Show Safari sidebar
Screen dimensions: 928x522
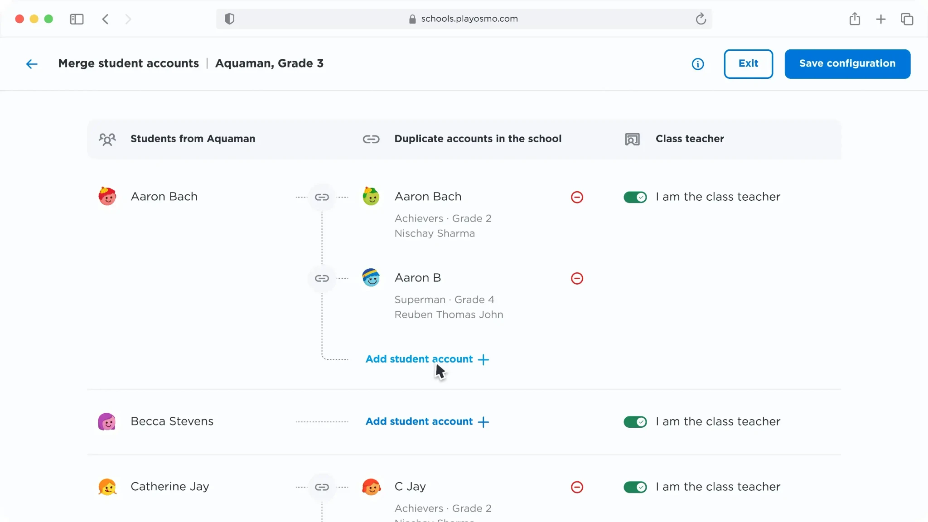pos(77,19)
